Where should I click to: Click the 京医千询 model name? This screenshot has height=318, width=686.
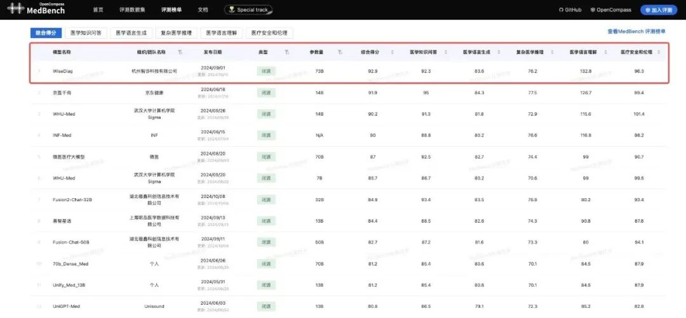coord(62,93)
